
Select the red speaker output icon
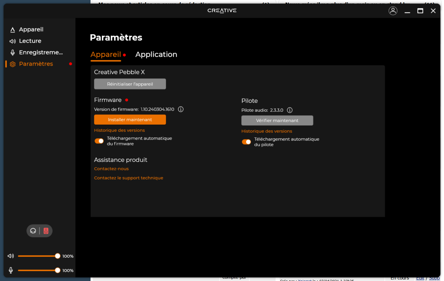(46, 231)
